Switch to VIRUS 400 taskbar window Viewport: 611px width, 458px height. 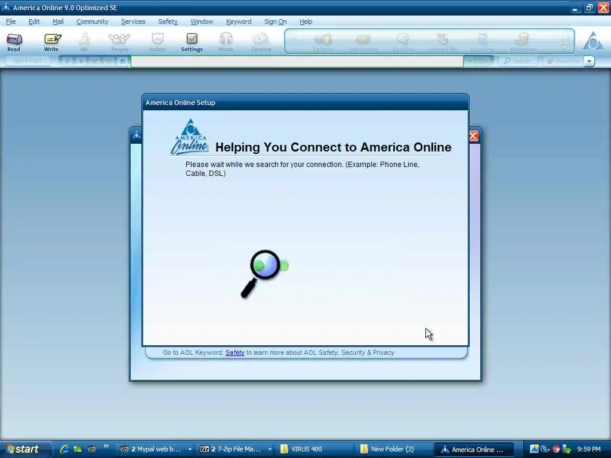pos(314,449)
